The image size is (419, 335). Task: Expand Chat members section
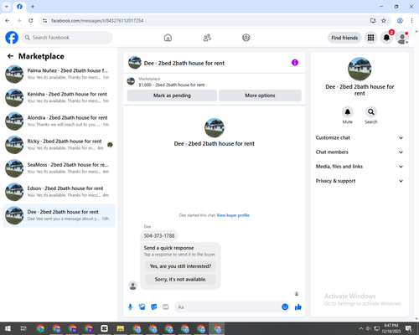coord(360,152)
